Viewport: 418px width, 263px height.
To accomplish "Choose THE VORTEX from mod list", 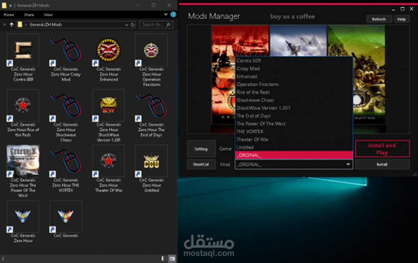I will (x=294, y=131).
